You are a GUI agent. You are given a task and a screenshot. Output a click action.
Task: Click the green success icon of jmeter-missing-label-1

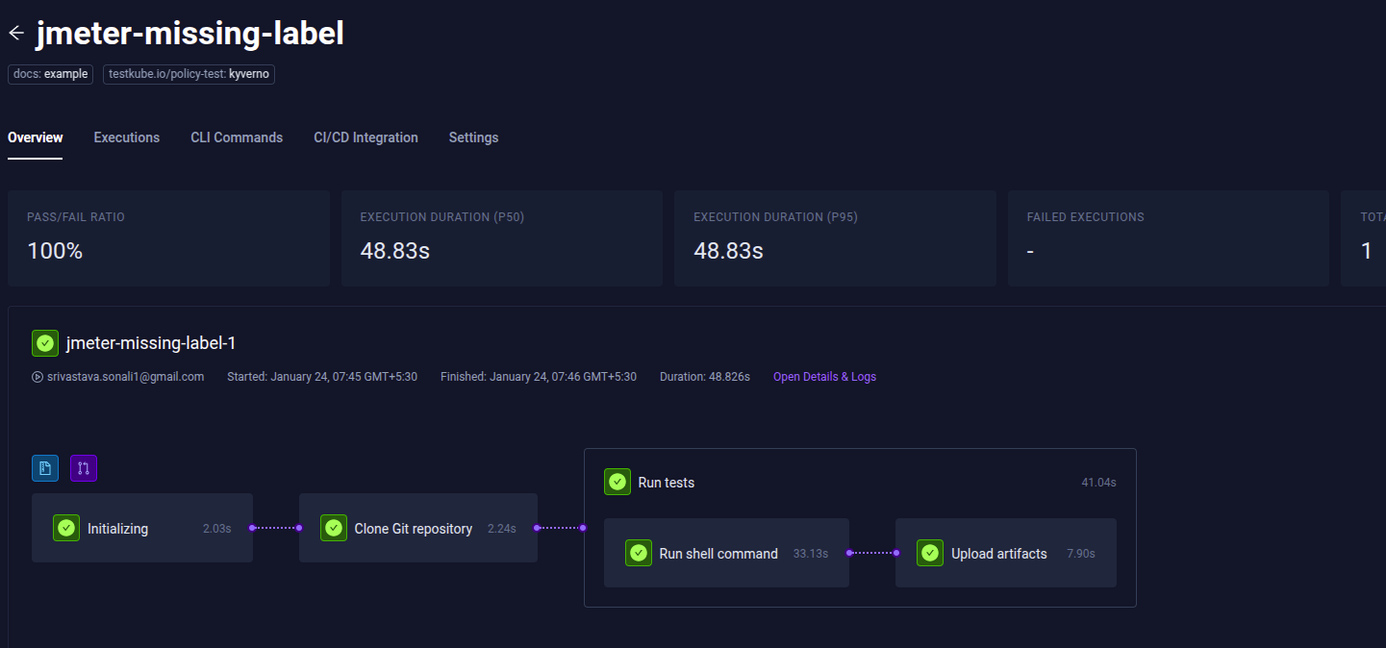[44, 342]
